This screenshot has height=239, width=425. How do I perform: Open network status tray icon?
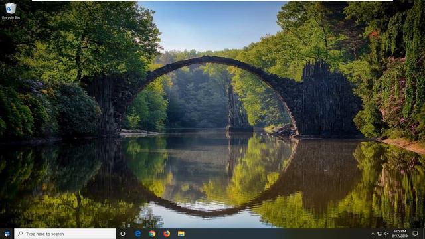click(x=380, y=234)
